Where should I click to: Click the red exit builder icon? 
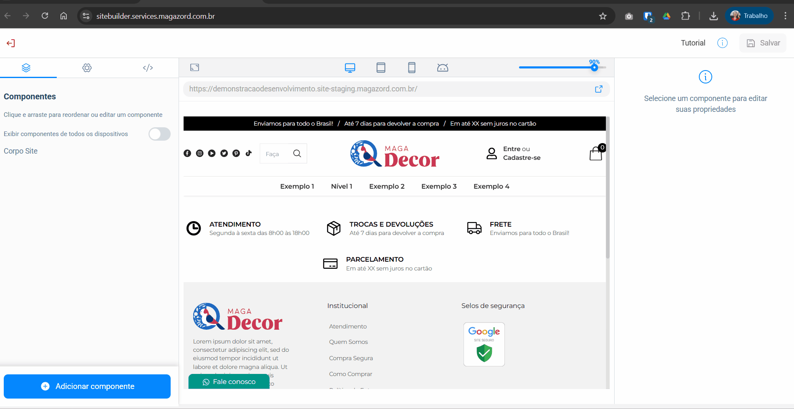click(11, 43)
